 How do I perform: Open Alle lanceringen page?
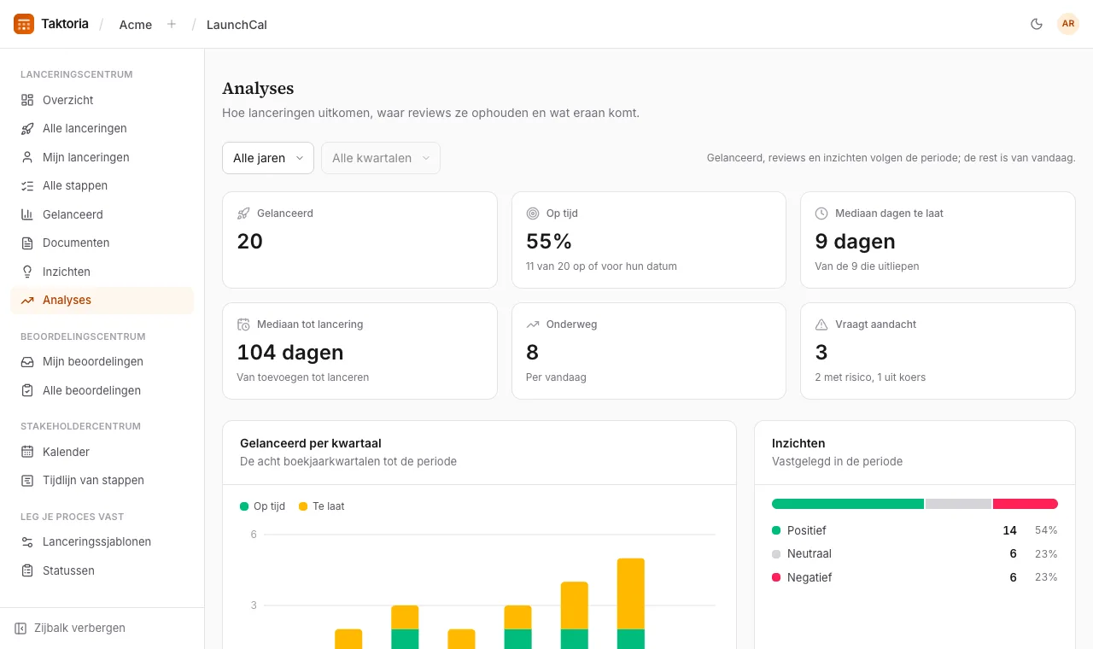click(x=102, y=128)
